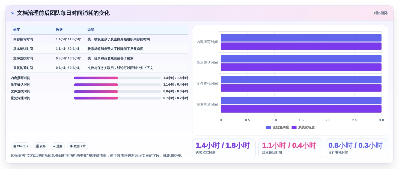This screenshot has width=399, height=169.
Task: Click description 状态标签和负责人字段降低了反复询问
Action: pos(115,49)
